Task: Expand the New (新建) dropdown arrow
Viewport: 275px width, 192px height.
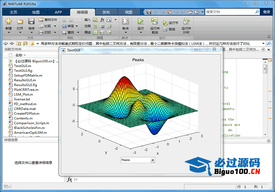Action: tap(8, 32)
